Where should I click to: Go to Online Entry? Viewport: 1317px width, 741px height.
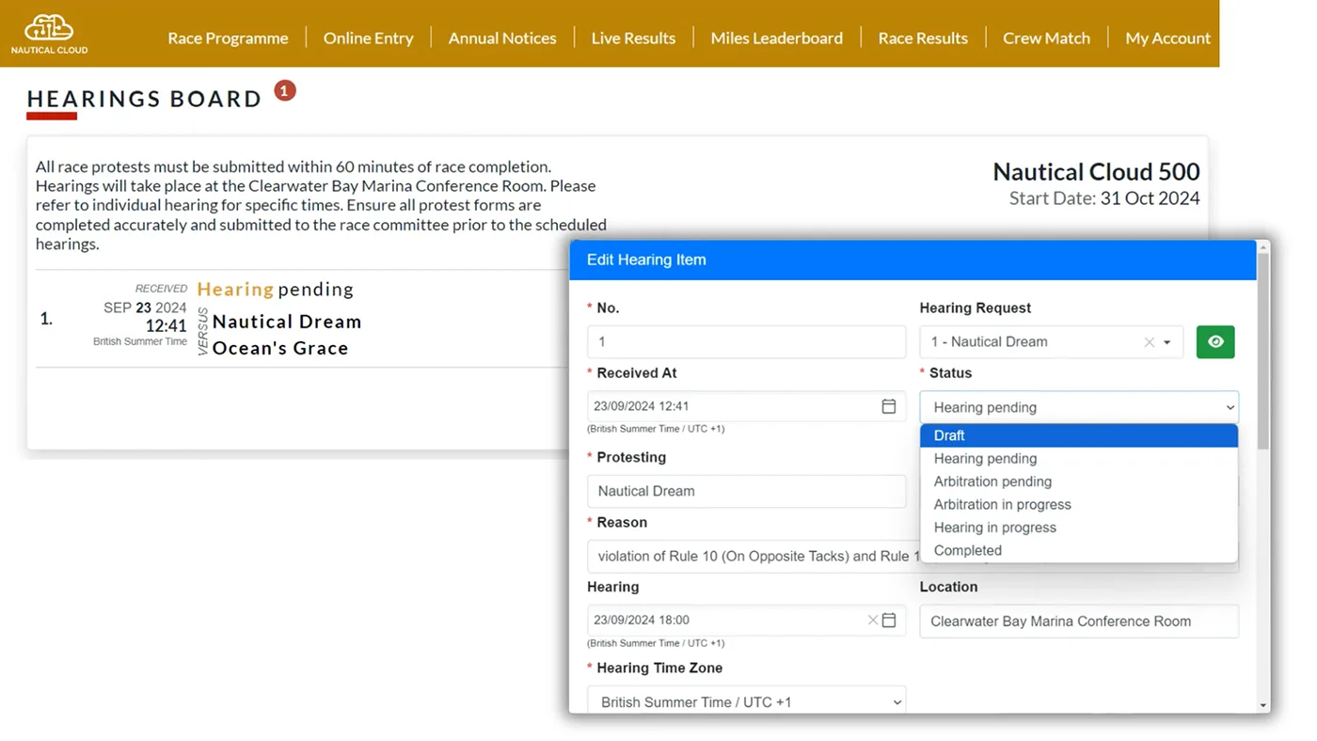click(x=368, y=38)
